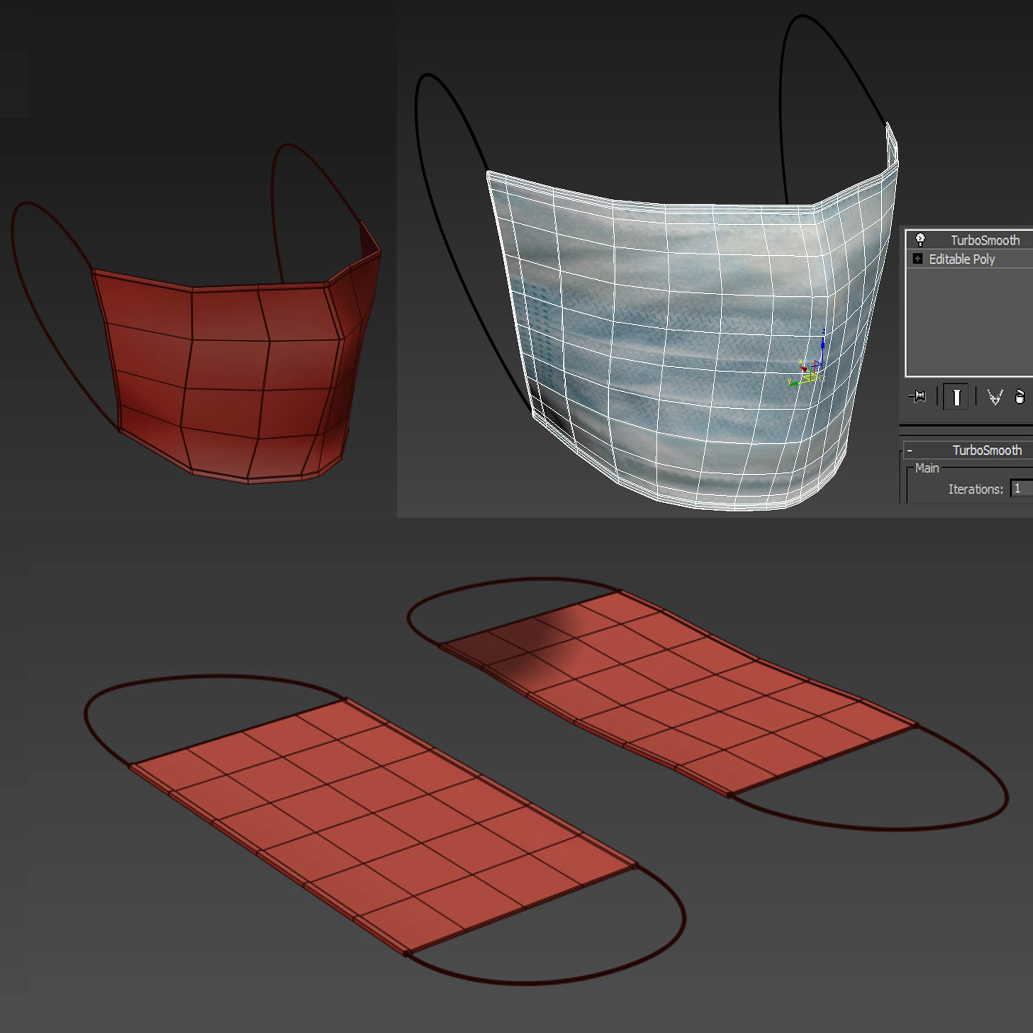Toggle the Show End Result icon

[957, 397]
